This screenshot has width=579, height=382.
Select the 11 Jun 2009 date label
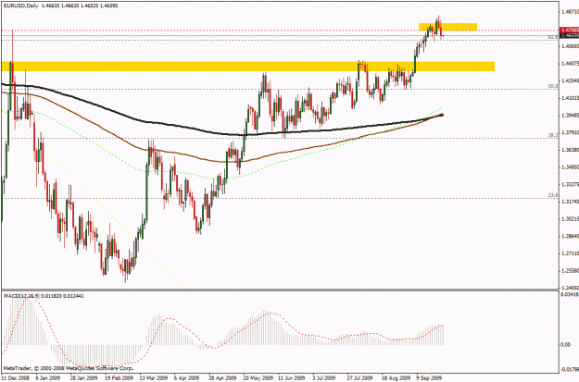291,378
